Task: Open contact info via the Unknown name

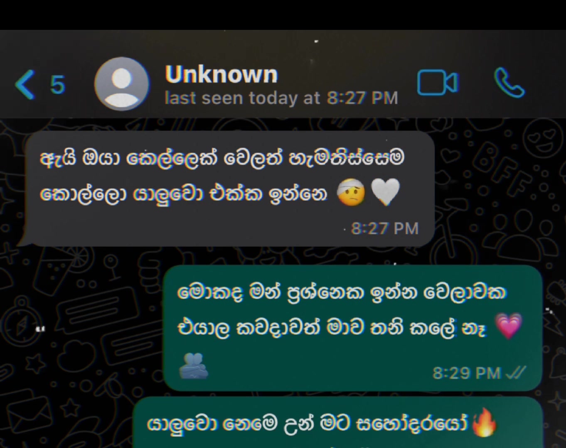Action: coord(221,74)
